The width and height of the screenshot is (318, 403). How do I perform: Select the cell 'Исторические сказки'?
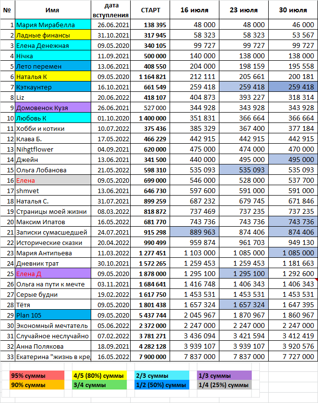[x=53, y=242]
